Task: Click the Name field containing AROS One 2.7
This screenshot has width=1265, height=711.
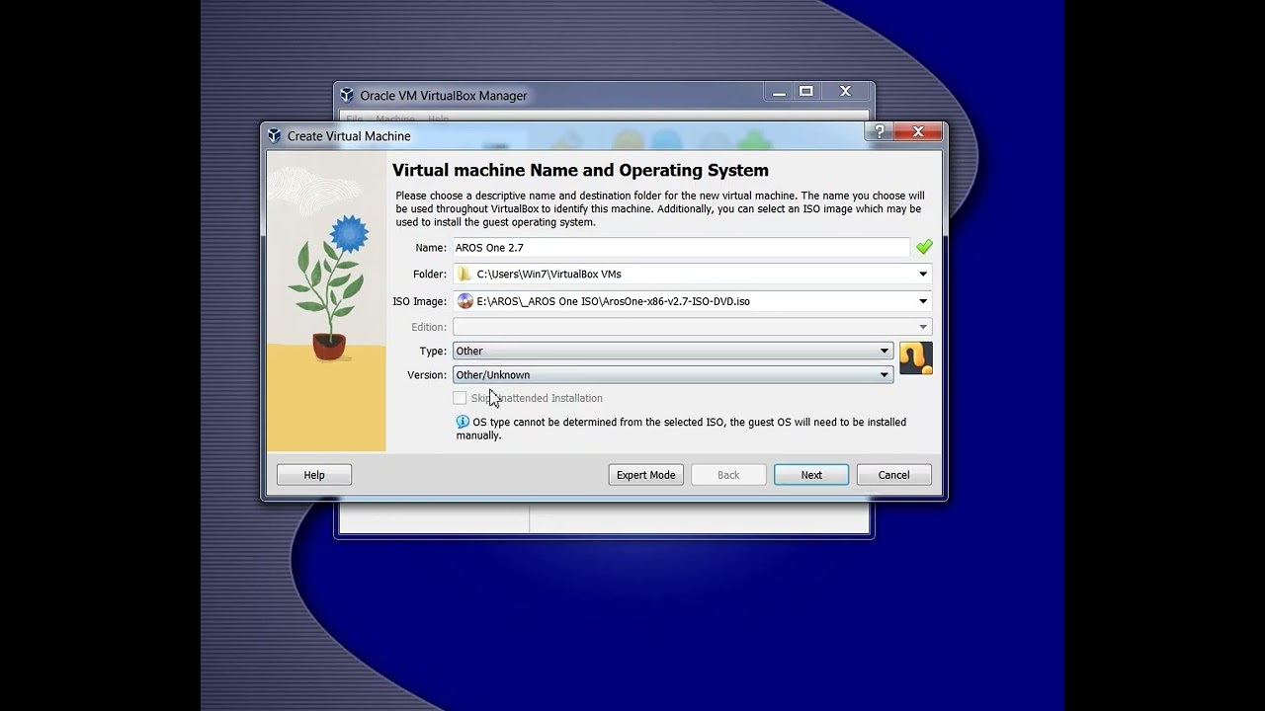Action: coord(681,247)
